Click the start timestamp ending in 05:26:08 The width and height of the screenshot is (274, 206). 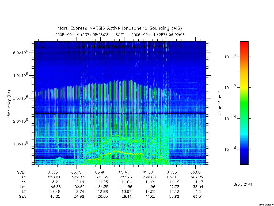click(x=82, y=35)
